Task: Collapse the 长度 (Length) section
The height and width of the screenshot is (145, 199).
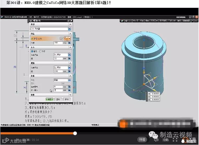Action: (70, 76)
